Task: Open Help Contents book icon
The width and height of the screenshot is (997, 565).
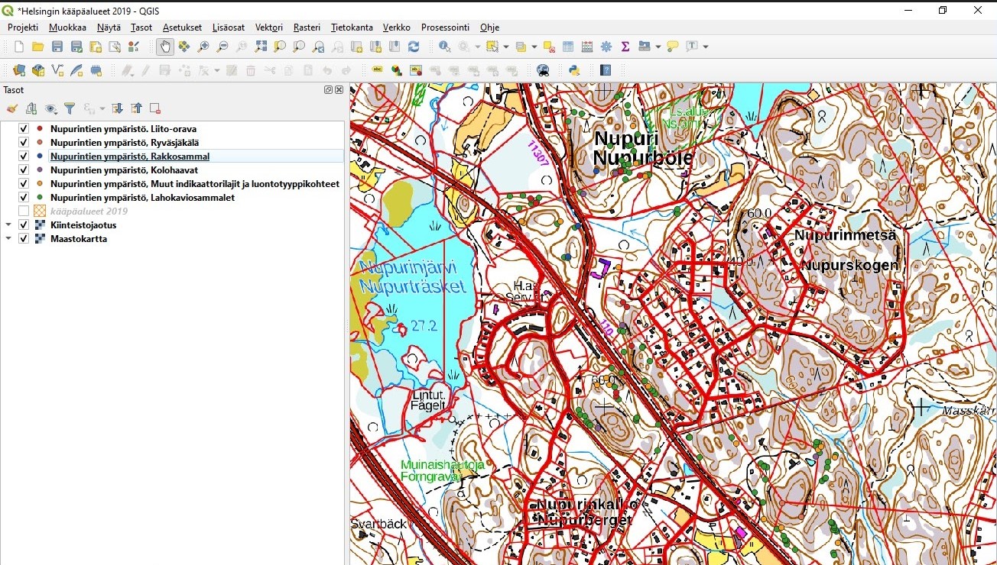Action: (x=606, y=70)
